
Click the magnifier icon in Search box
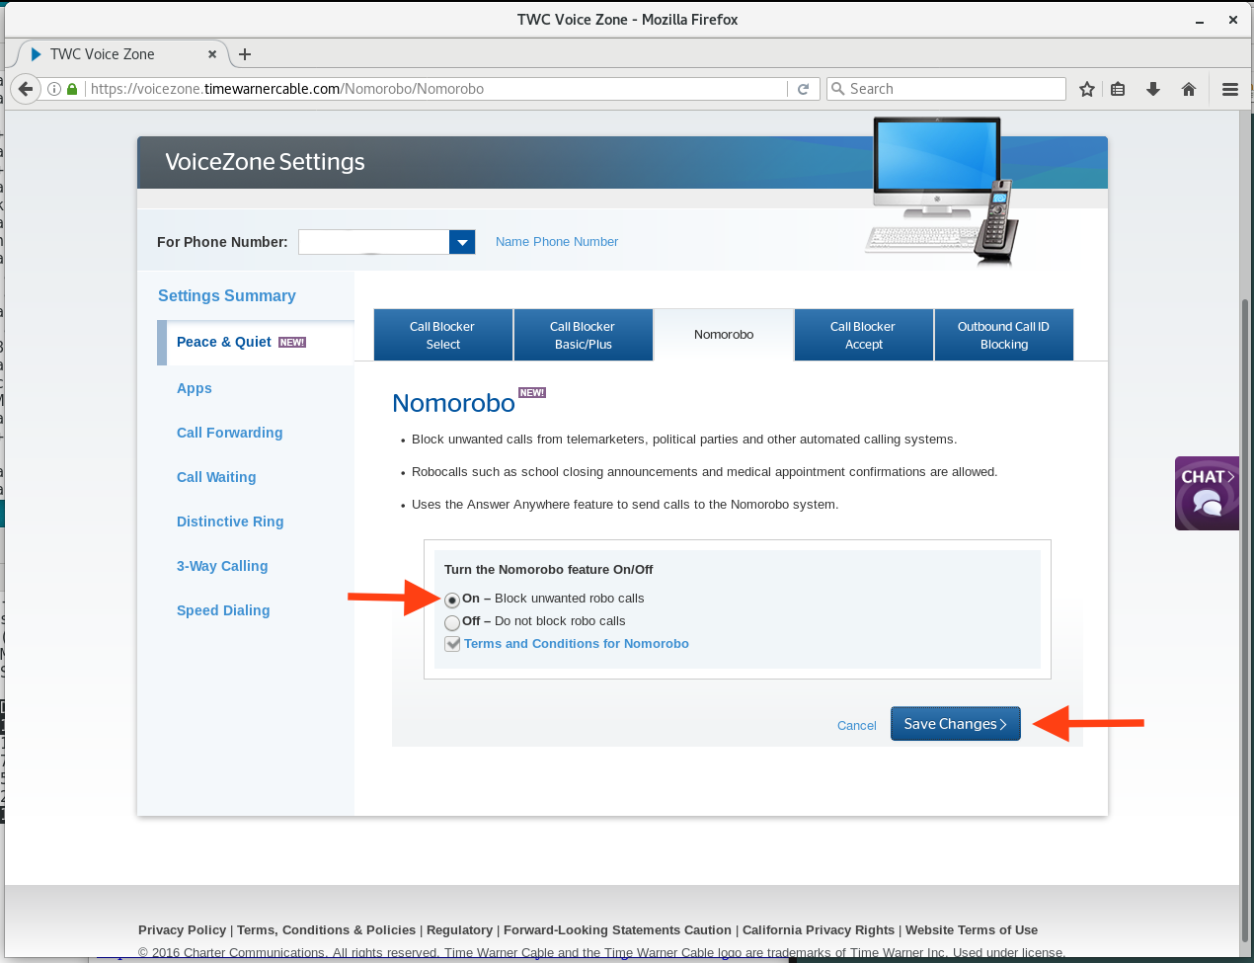tap(838, 89)
